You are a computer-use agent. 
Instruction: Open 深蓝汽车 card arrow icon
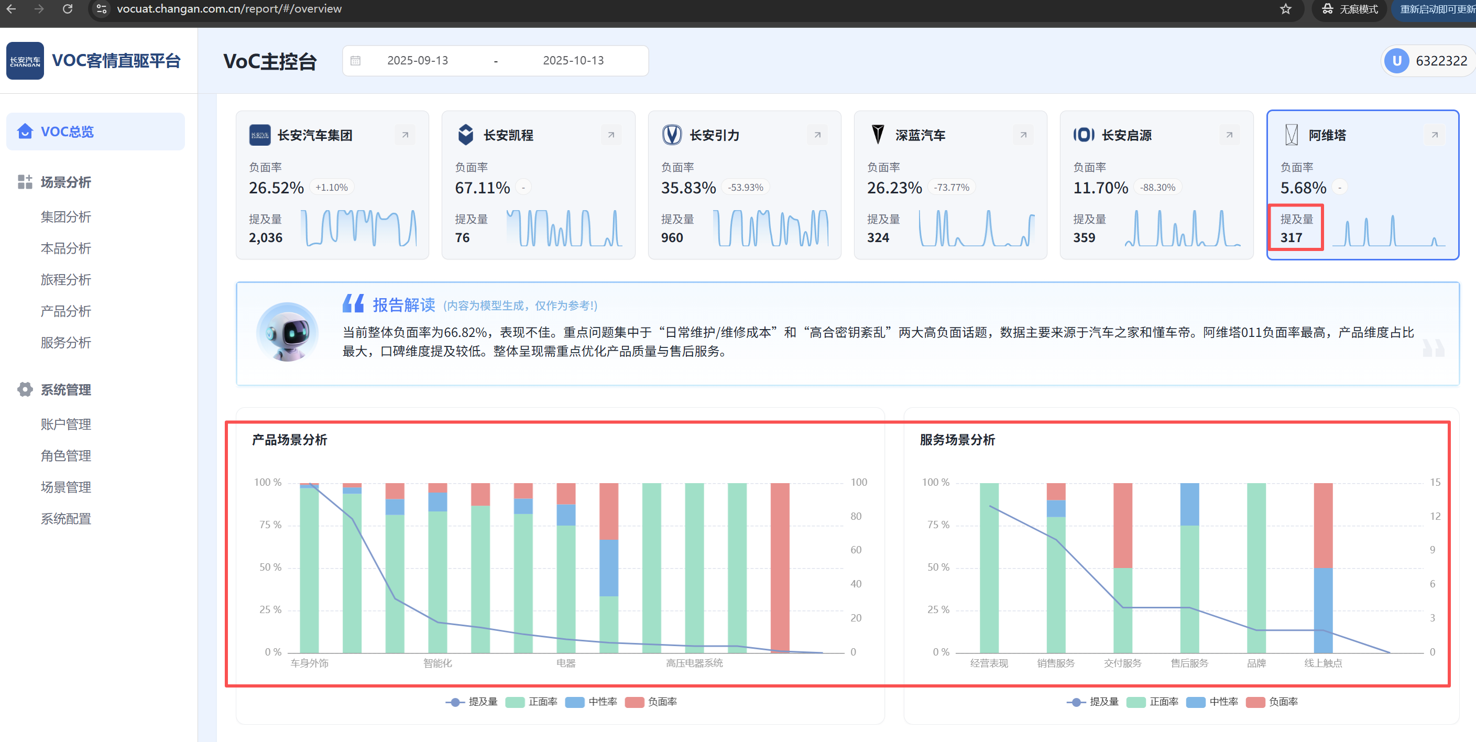pyautogui.click(x=1023, y=135)
